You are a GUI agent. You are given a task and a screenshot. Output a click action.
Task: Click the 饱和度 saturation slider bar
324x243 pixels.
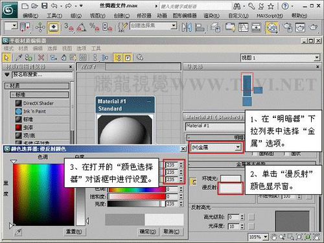[136, 196]
